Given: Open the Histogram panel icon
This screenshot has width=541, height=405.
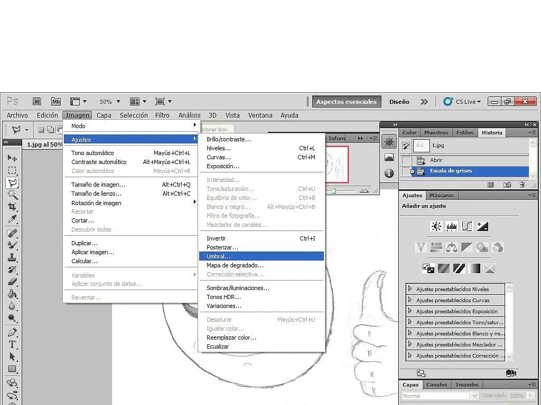Looking at the screenshot, I should pyautogui.click(x=389, y=157).
